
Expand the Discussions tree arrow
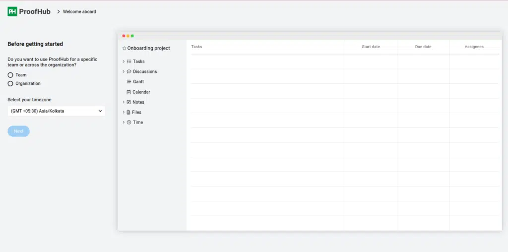[x=124, y=71]
